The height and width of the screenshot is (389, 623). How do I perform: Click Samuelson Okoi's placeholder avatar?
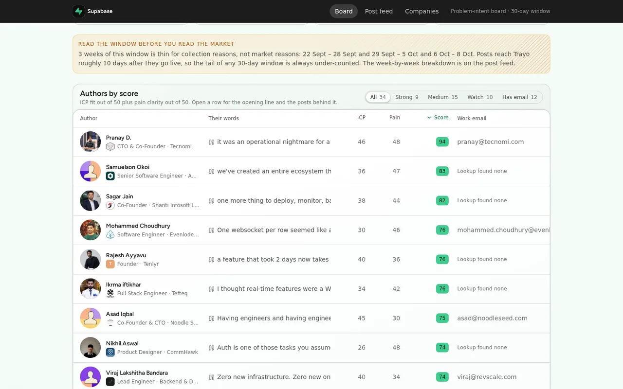click(x=91, y=171)
